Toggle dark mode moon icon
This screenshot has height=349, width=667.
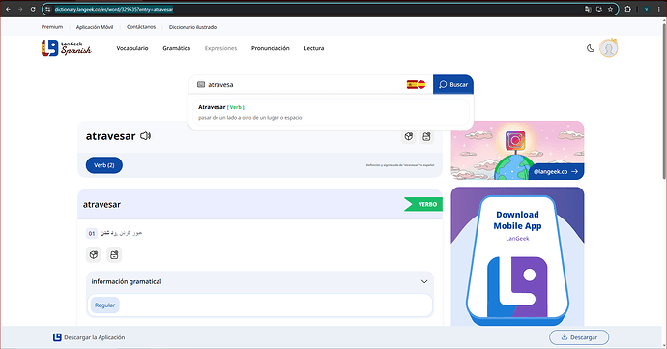click(591, 48)
